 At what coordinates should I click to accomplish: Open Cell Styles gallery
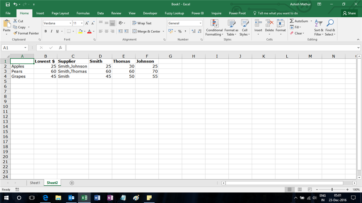(x=245, y=28)
